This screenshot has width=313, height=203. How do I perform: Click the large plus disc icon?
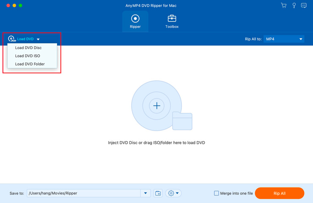point(156,106)
